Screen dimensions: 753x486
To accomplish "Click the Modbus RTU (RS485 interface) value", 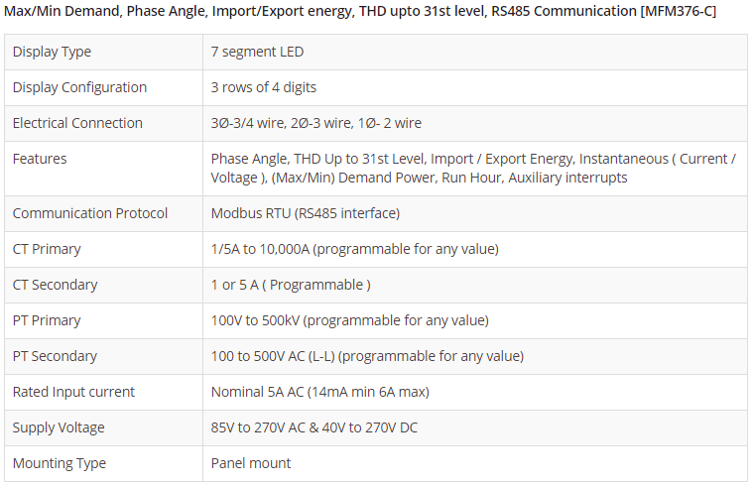I will click(306, 213).
